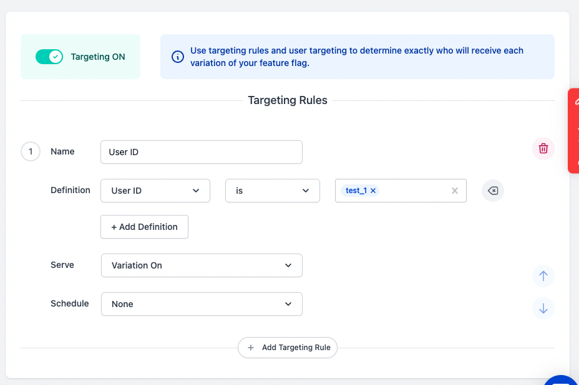Click the rule Name field containing User ID
579x385 pixels.
(x=201, y=152)
